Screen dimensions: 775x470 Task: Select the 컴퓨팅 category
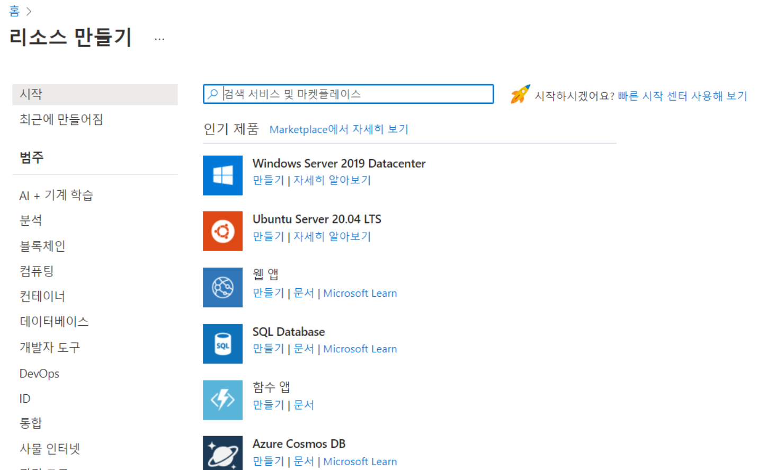click(x=37, y=271)
